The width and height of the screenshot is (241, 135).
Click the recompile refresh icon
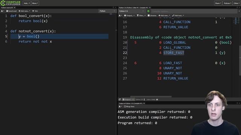coord(120,99)
